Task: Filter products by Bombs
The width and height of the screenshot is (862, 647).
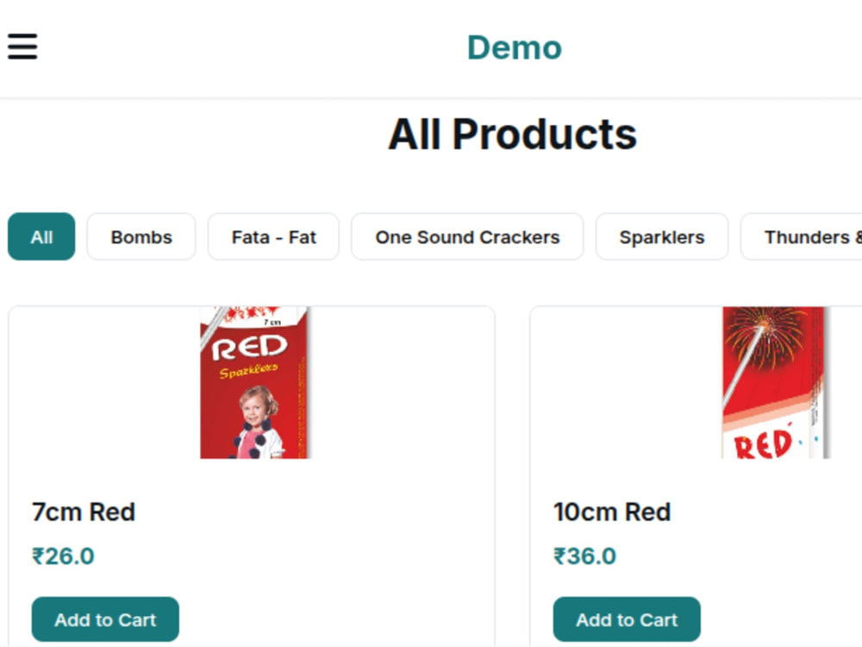Action: [x=141, y=236]
